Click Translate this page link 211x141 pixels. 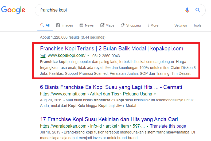[168, 126]
